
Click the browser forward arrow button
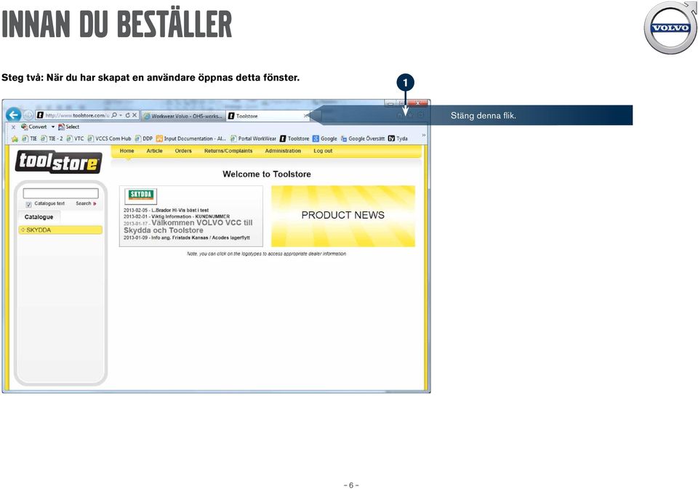click(x=28, y=116)
